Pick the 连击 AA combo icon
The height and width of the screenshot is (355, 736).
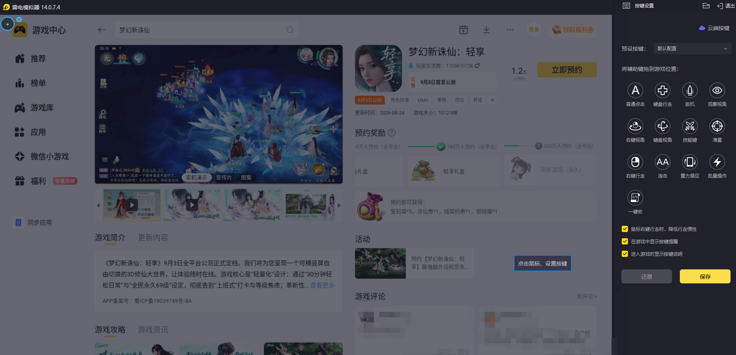coord(663,162)
